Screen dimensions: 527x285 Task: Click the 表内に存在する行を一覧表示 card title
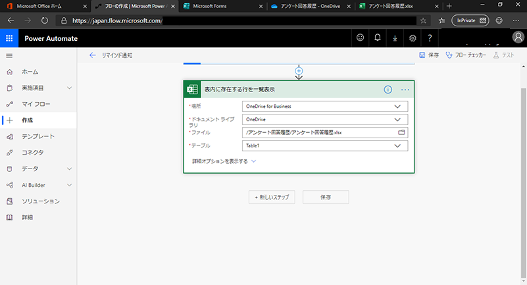click(239, 90)
